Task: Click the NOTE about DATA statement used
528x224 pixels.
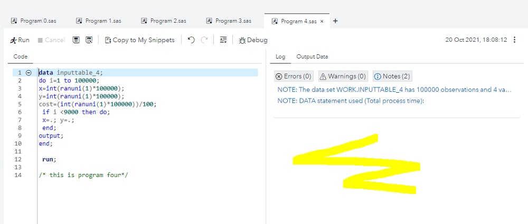Action: click(351, 101)
